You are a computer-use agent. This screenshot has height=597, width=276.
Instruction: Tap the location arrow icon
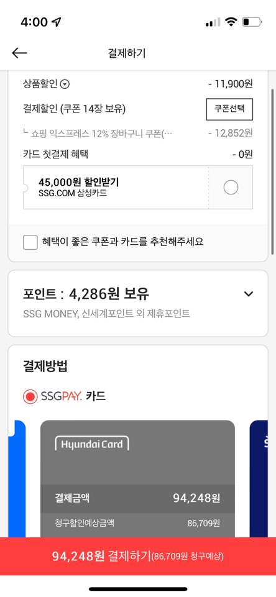[x=57, y=22]
